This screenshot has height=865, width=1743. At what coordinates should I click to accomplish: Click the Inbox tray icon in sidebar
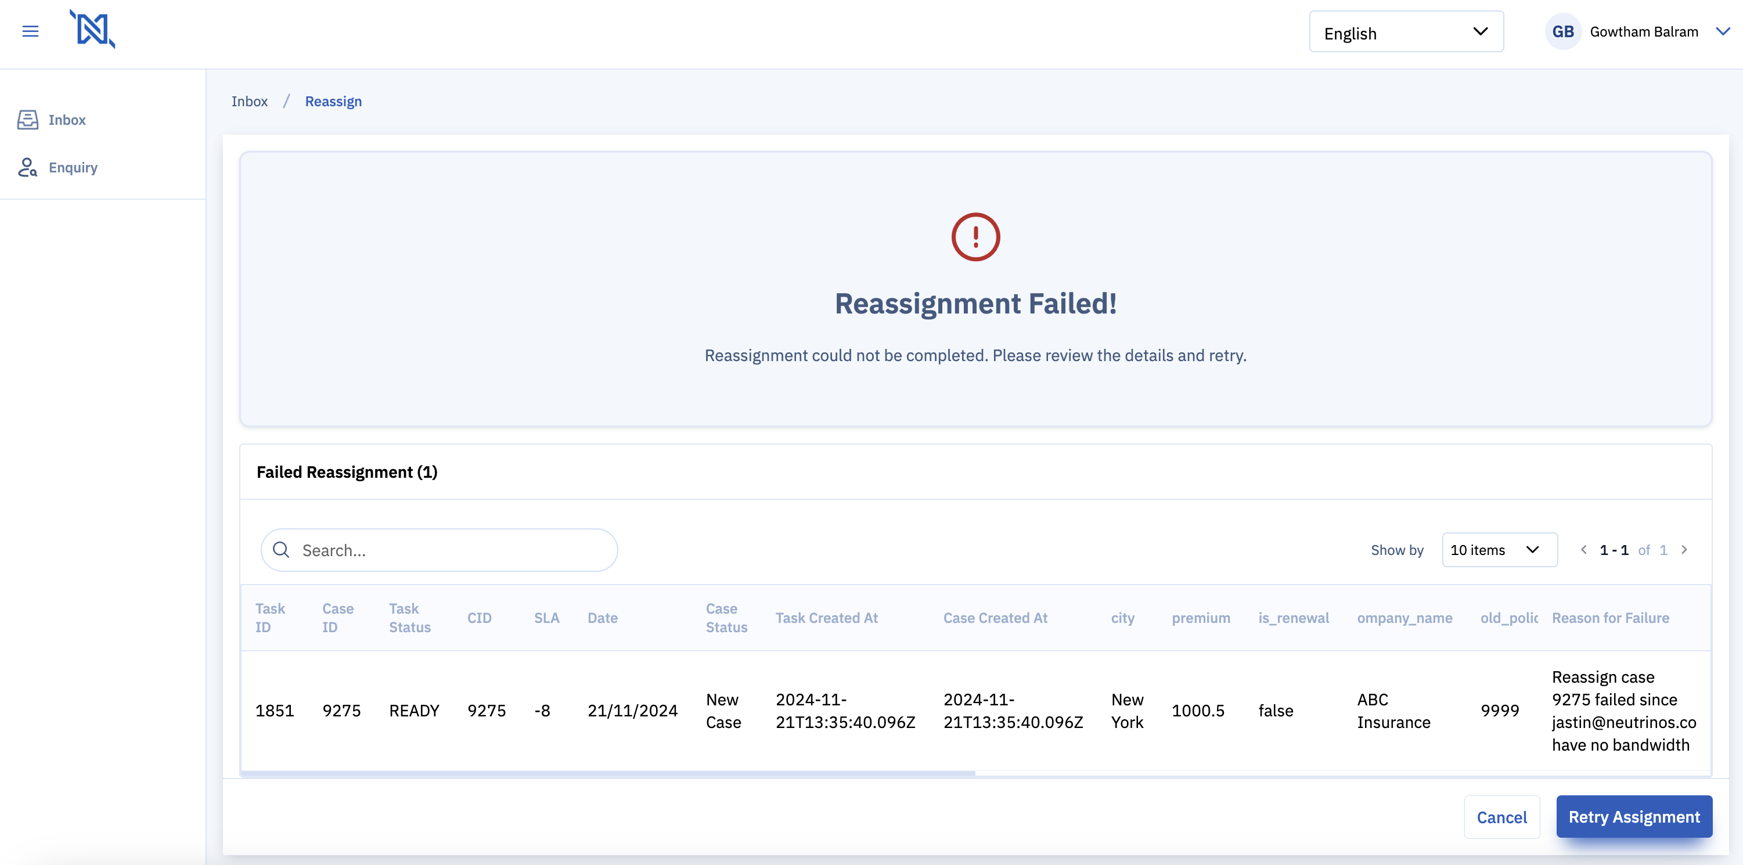pyautogui.click(x=28, y=120)
